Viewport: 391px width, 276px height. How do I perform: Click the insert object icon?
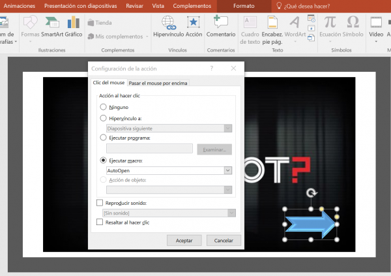[x=311, y=38]
